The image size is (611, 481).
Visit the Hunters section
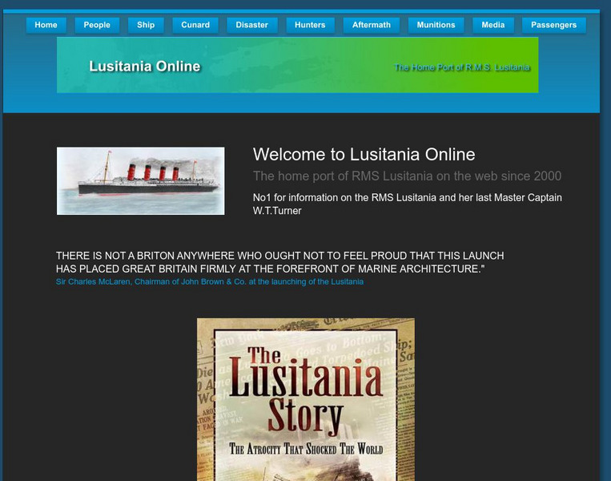point(310,25)
